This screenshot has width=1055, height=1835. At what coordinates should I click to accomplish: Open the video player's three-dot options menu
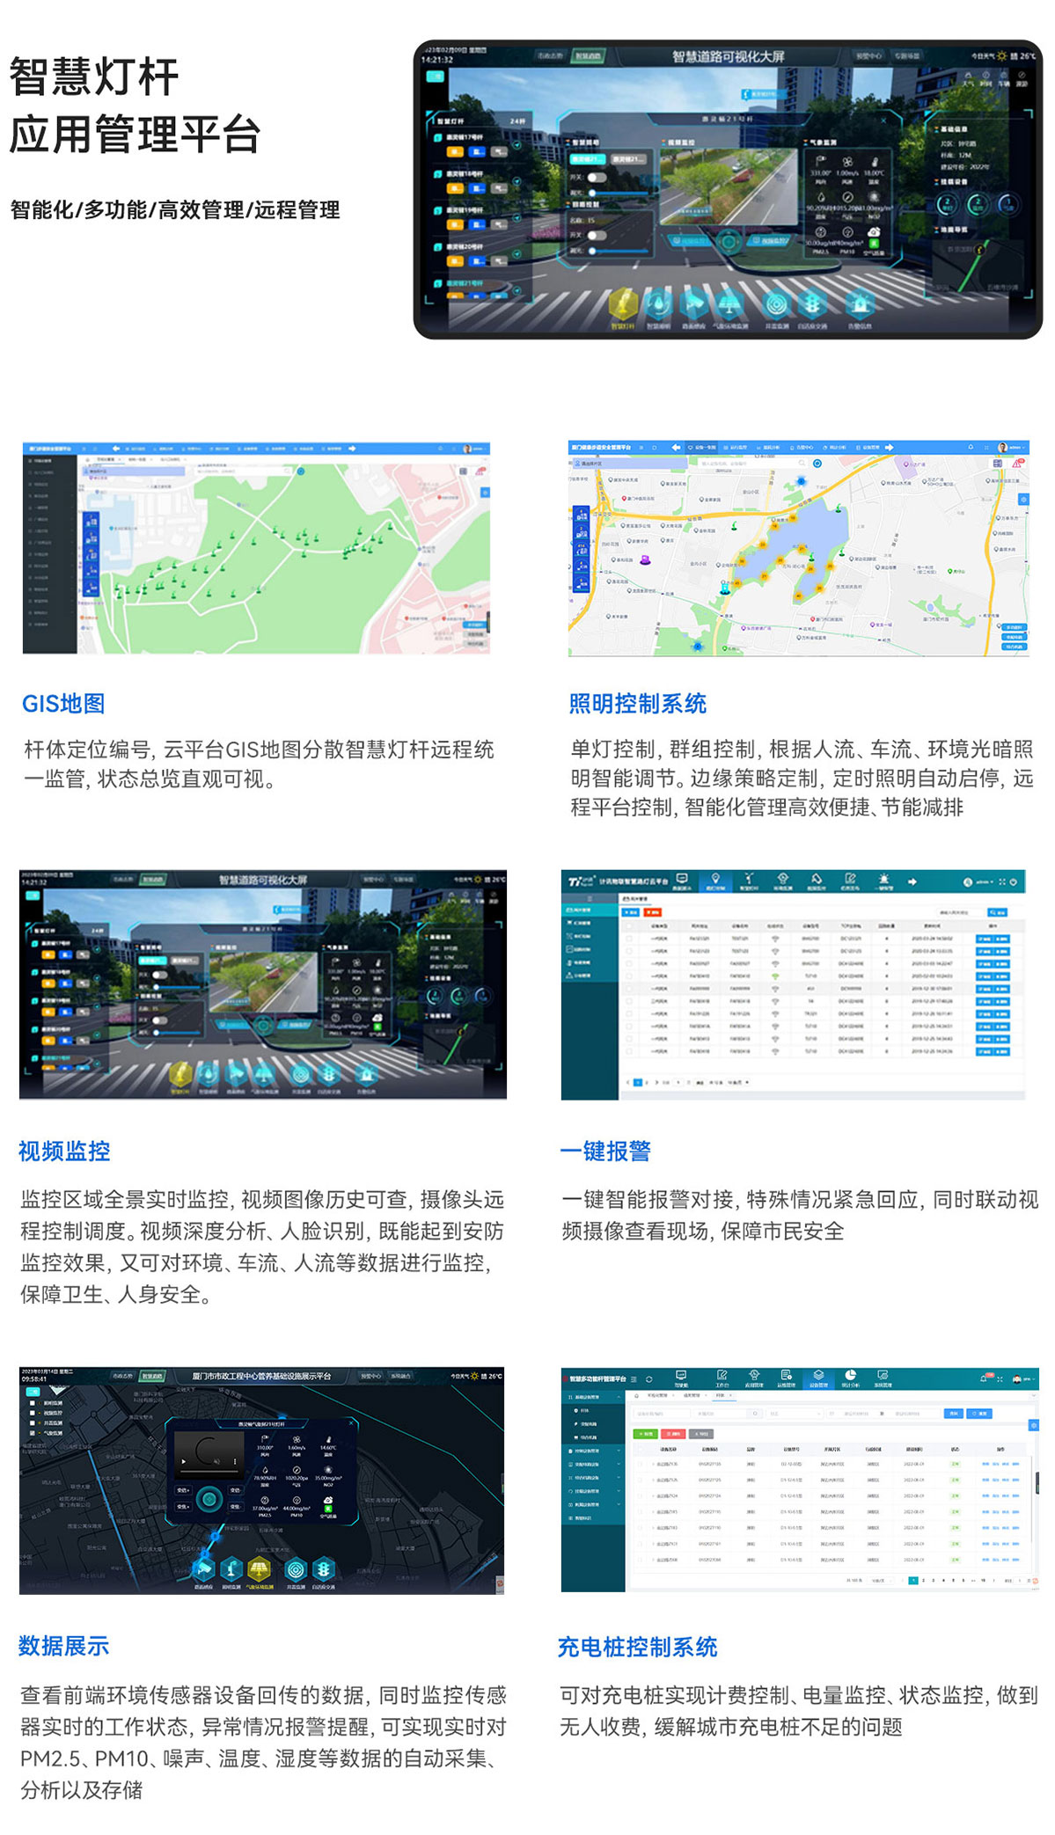pos(235,1461)
